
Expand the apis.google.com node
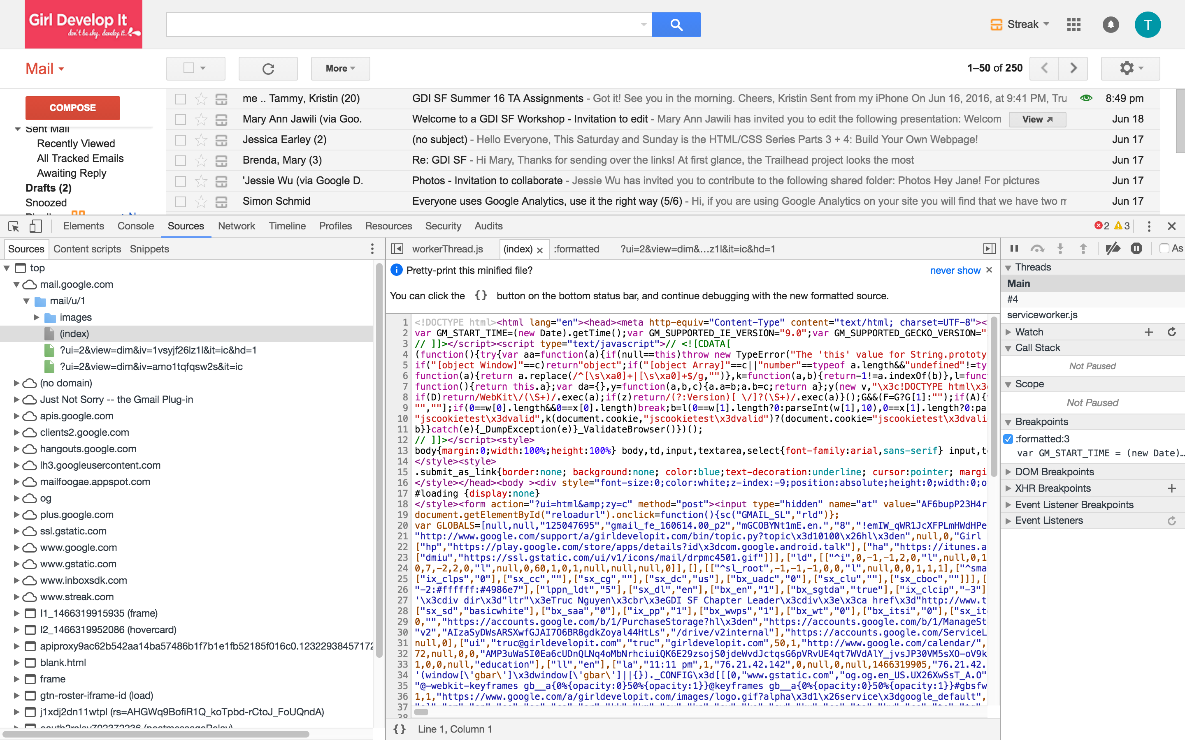(16, 416)
